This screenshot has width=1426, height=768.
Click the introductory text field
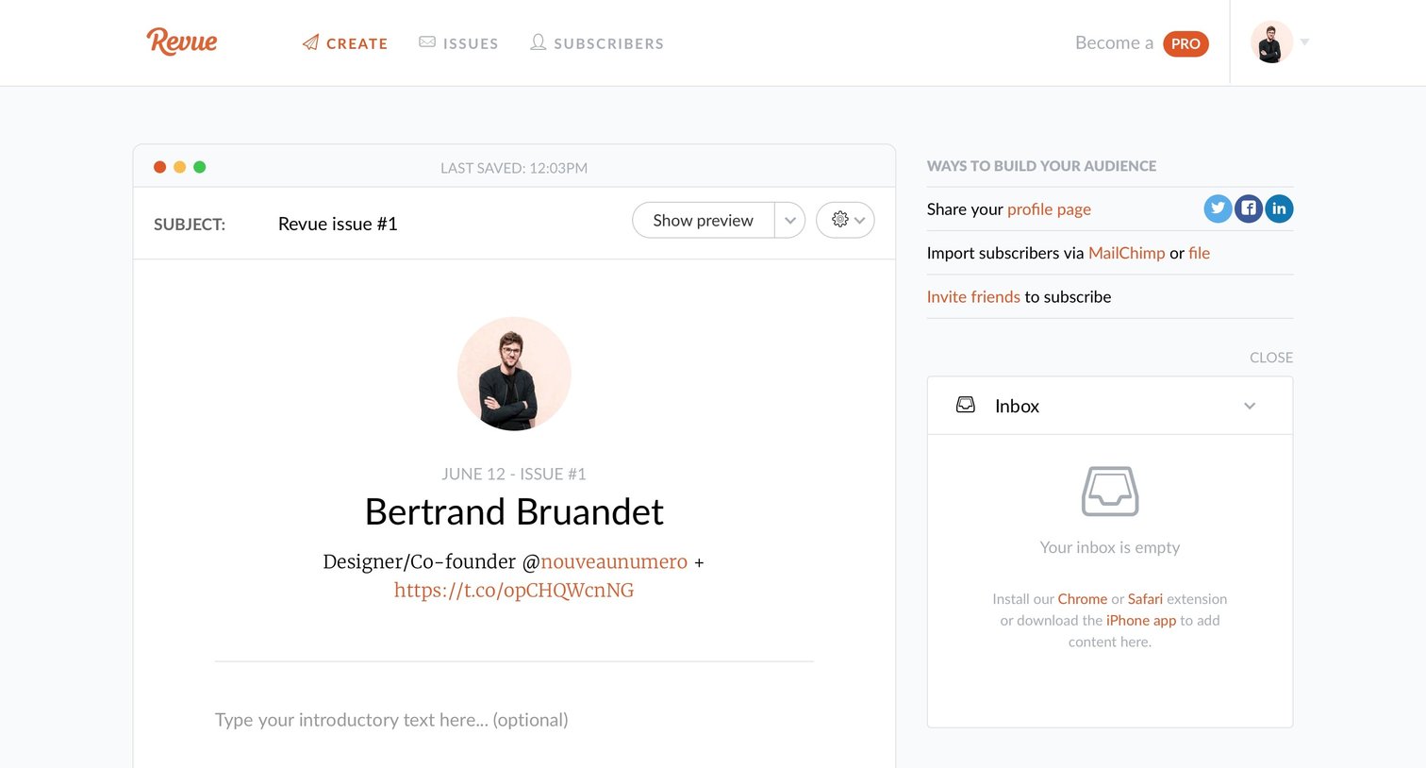point(514,720)
